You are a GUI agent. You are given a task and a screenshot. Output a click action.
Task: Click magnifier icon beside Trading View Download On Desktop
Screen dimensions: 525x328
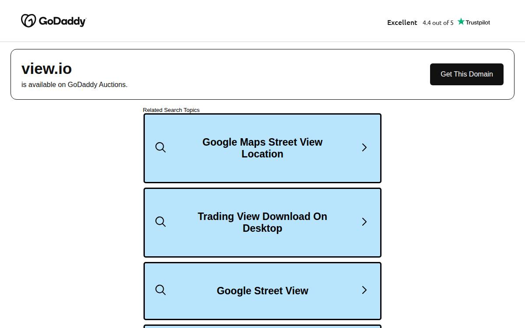[x=161, y=222]
